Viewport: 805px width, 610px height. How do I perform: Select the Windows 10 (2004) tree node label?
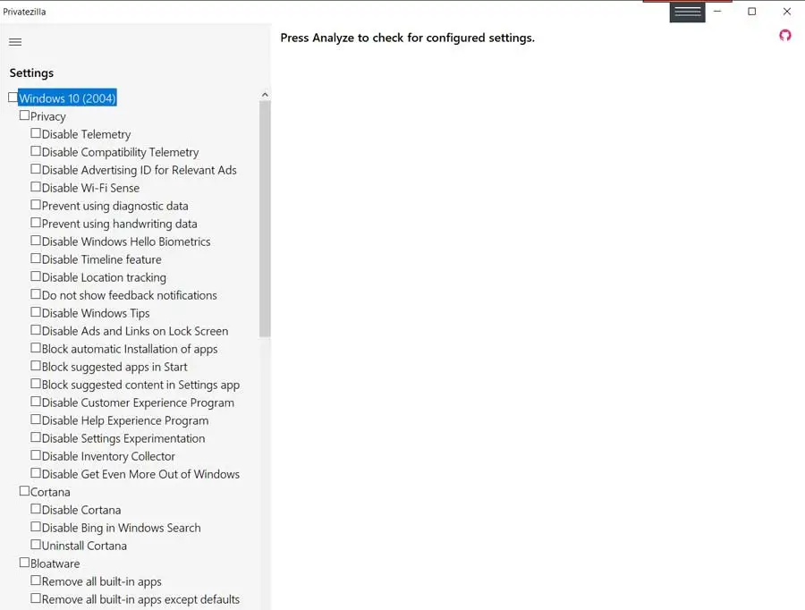point(67,98)
